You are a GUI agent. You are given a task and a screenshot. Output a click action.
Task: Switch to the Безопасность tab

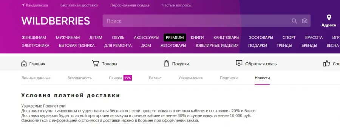click(x=80, y=78)
